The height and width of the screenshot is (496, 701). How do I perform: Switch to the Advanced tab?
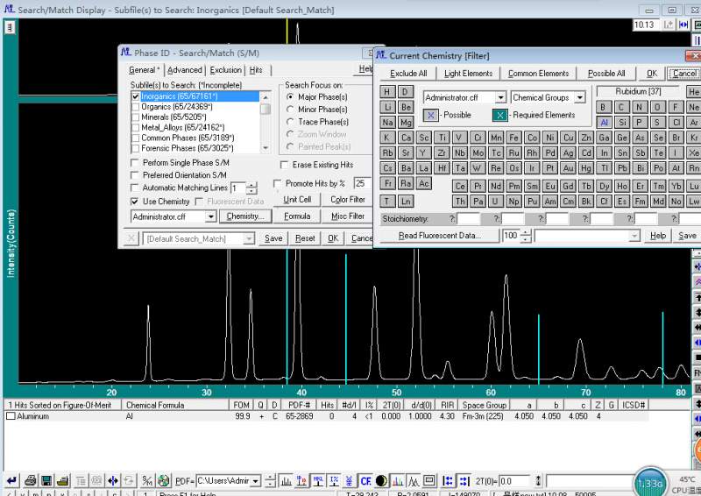tap(184, 70)
